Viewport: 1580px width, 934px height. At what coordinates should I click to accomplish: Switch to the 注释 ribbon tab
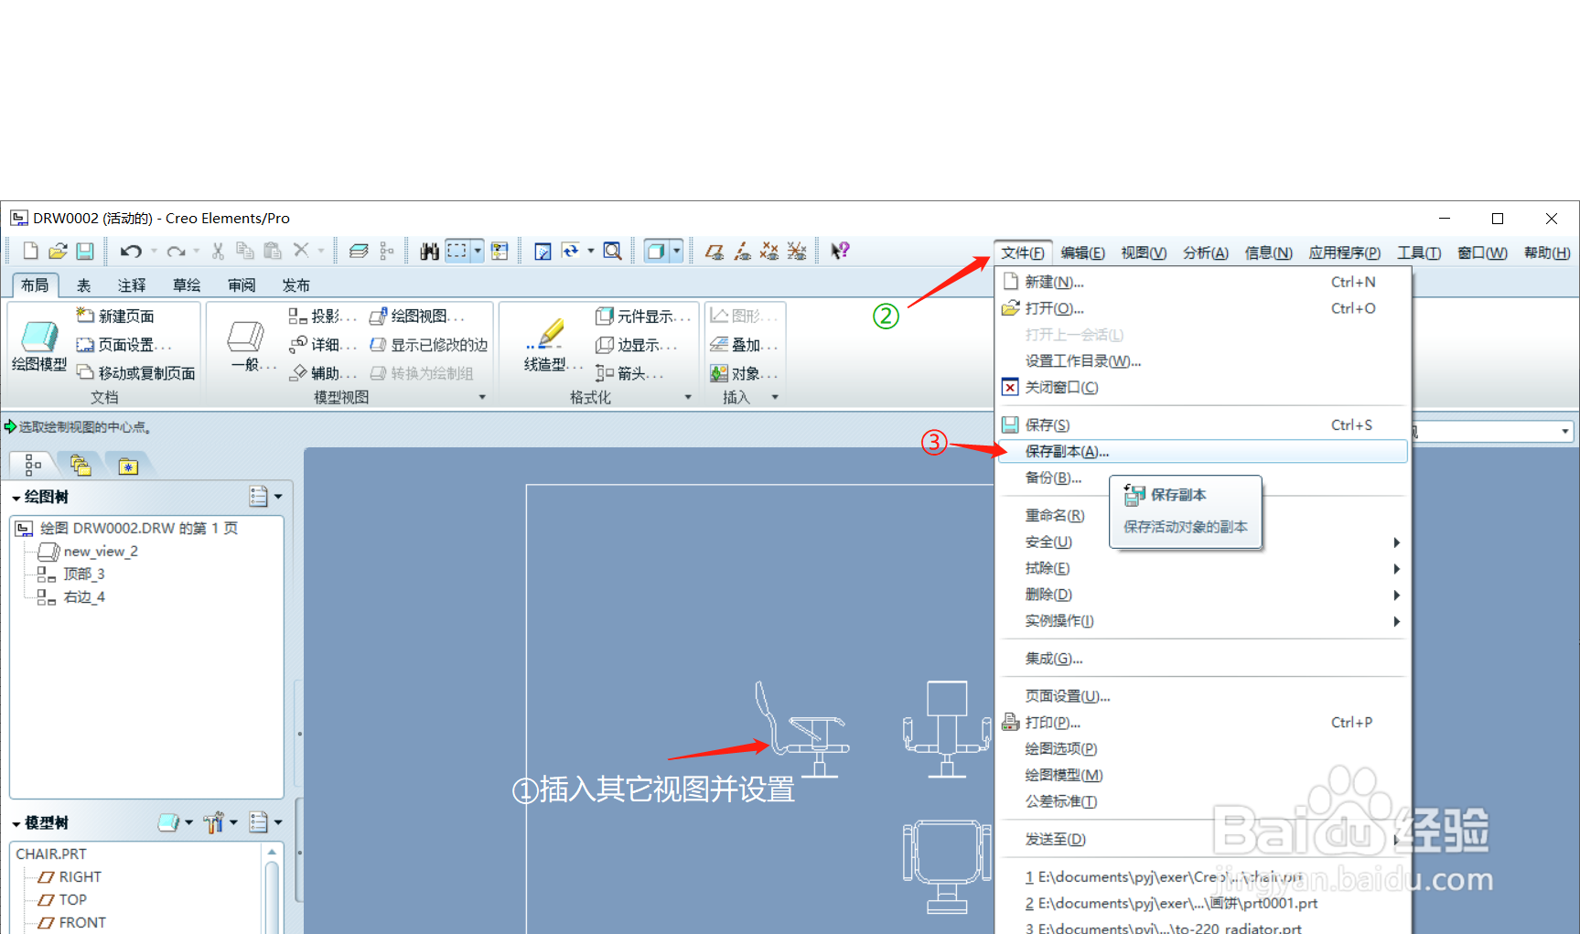131,284
